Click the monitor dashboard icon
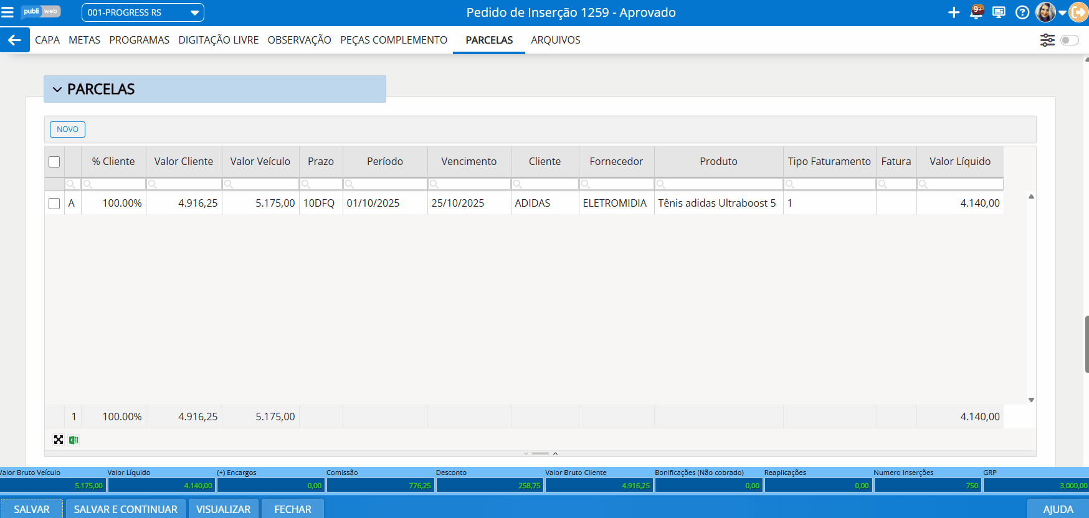 click(x=999, y=12)
